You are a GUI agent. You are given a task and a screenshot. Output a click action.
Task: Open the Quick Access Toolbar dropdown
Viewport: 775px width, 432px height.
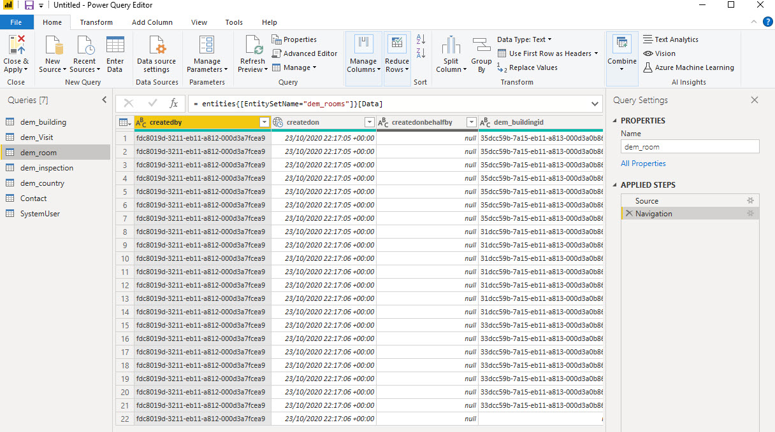(41, 5)
